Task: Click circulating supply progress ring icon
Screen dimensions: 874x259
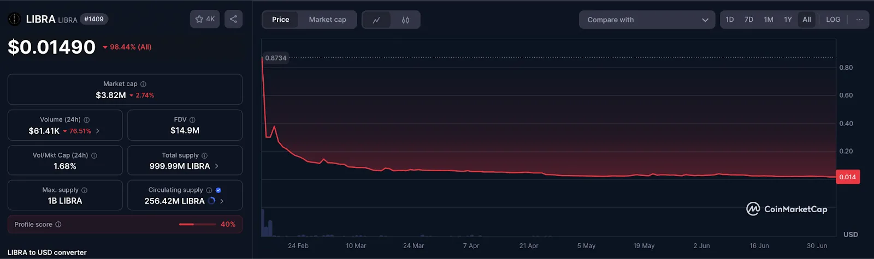Action: coord(211,201)
